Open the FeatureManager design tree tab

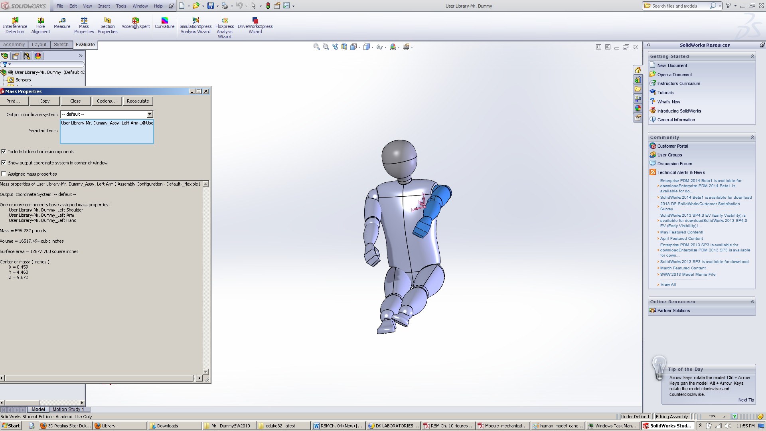[5, 56]
